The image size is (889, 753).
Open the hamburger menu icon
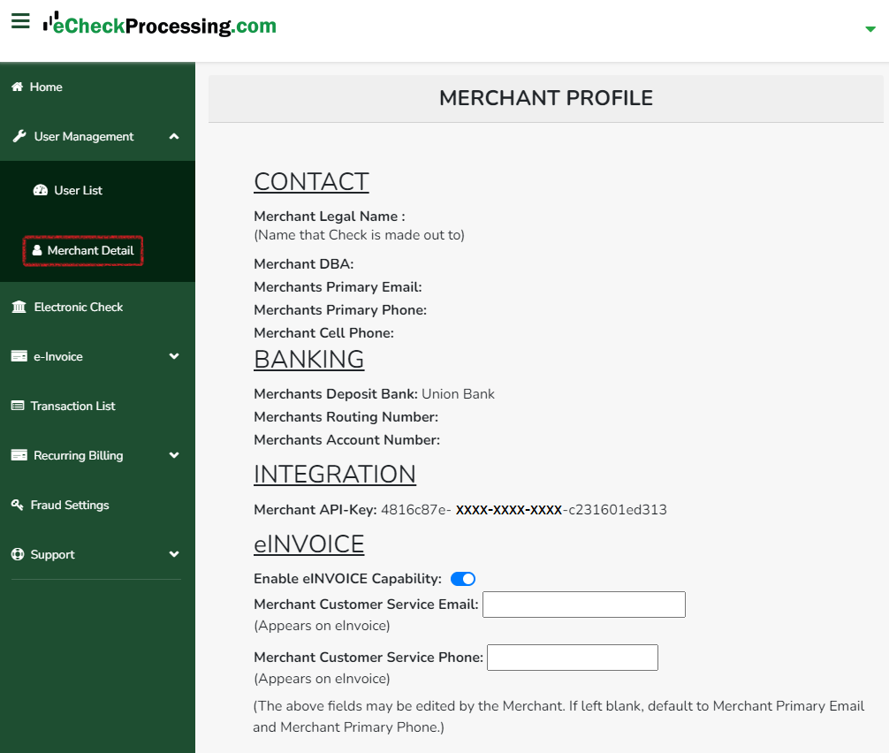(x=20, y=21)
